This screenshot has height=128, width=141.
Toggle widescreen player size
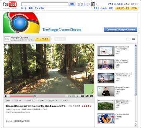pyautogui.click(x=87, y=96)
